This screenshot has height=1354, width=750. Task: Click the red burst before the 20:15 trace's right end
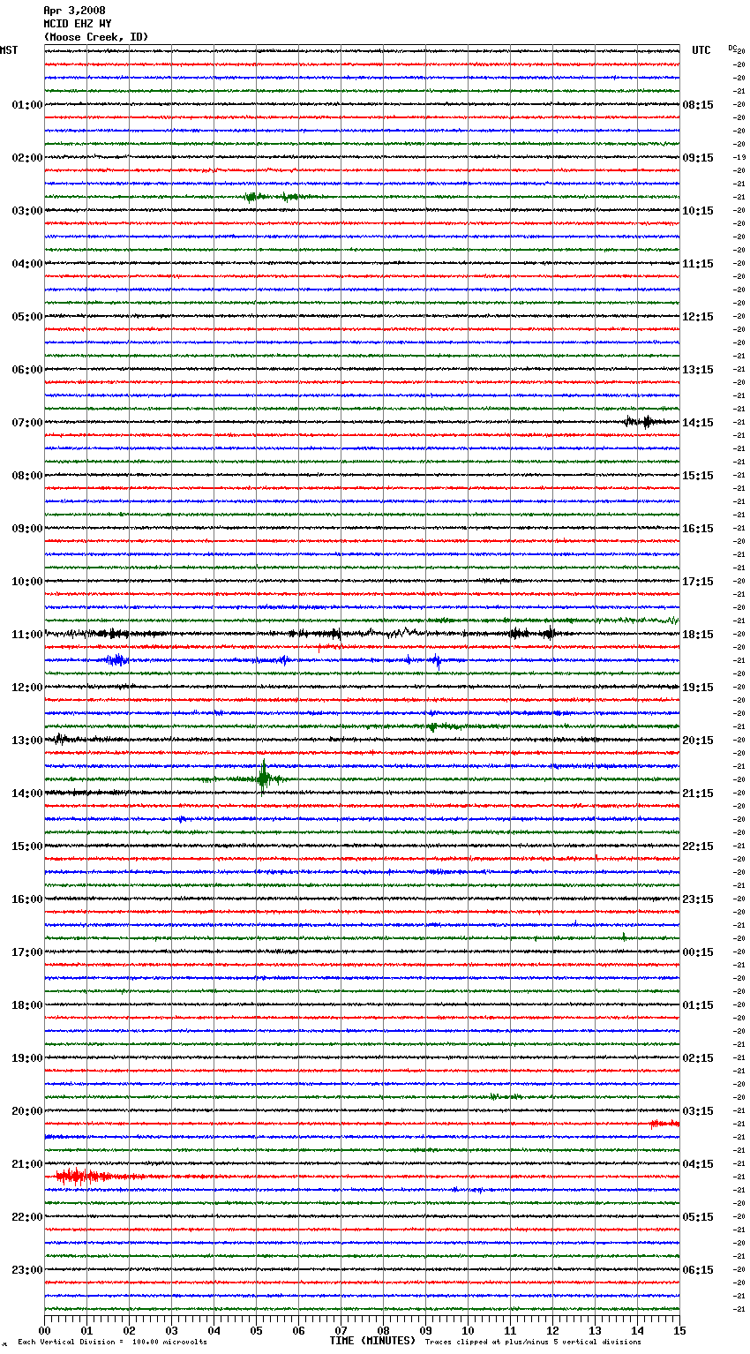click(x=664, y=1124)
